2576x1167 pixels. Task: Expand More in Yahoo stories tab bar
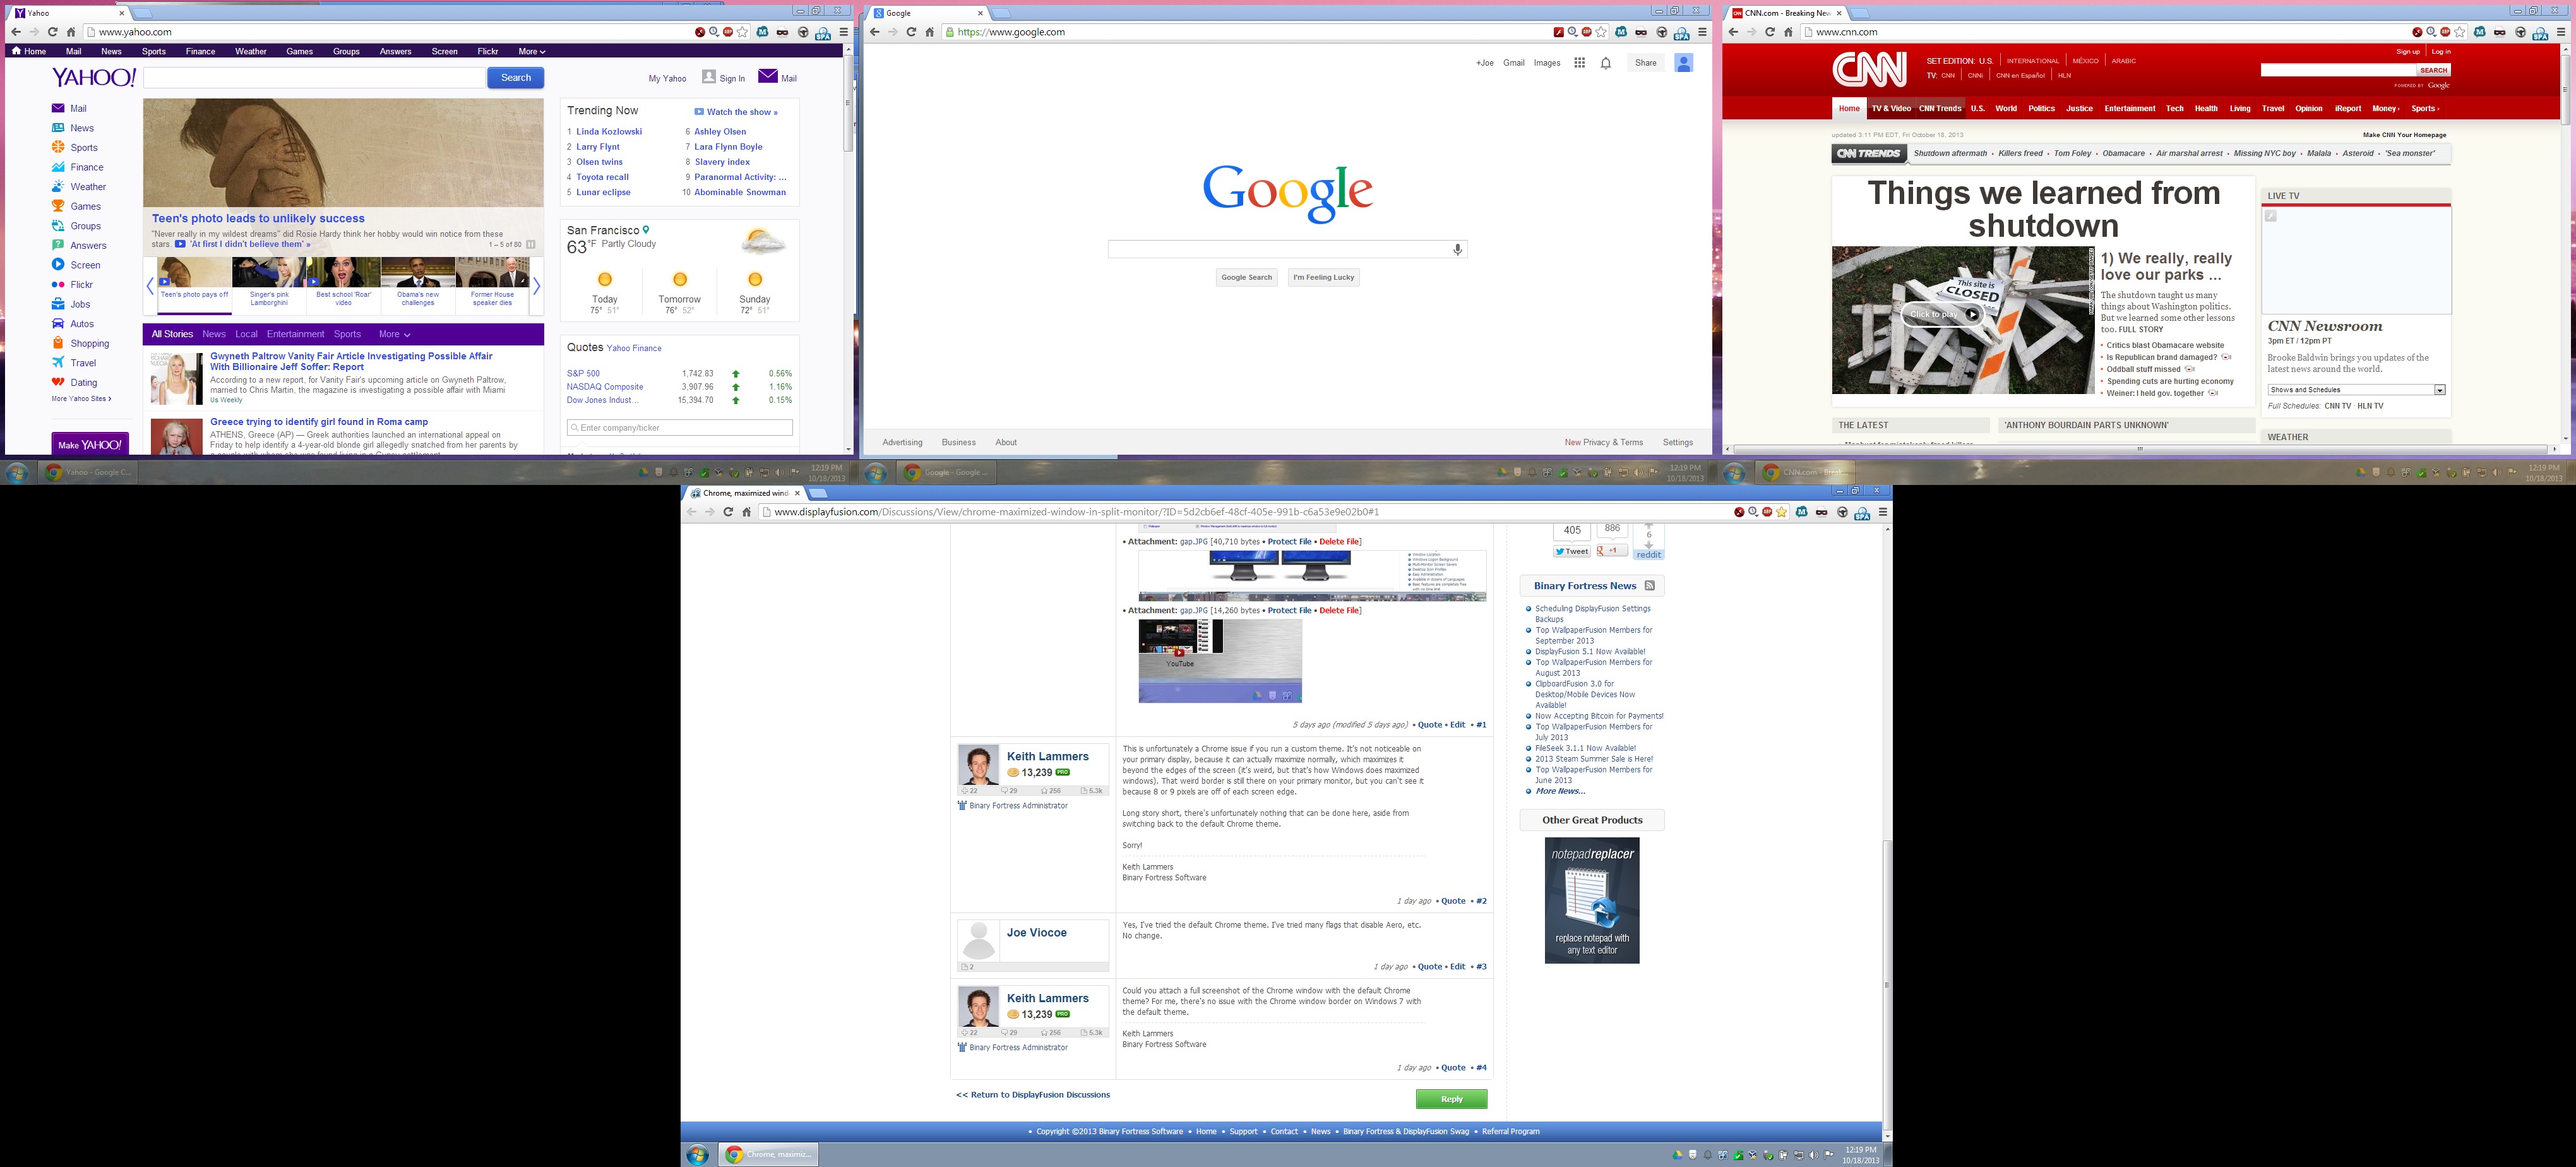(394, 334)
